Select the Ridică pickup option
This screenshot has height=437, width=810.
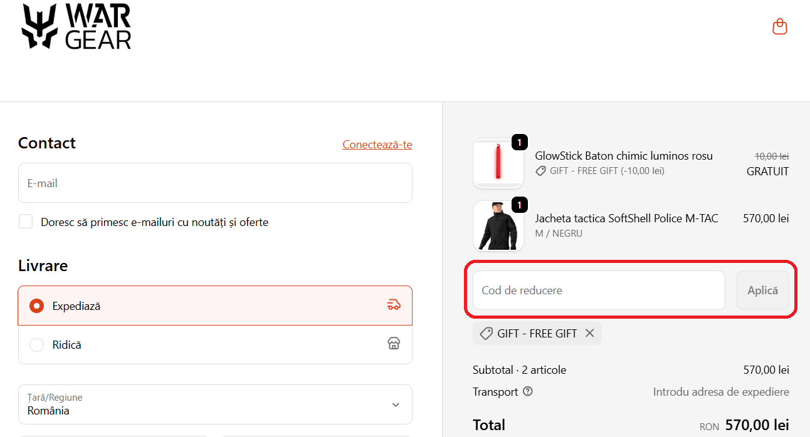coord(37,345)
